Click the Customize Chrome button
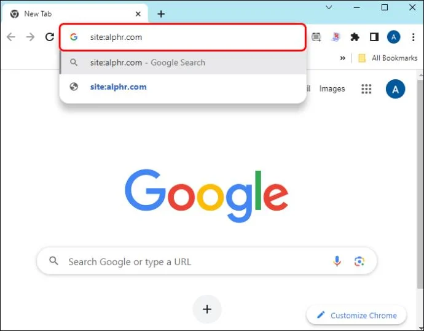This screenshot has height=331, width=424. click(x=356, y=316)
